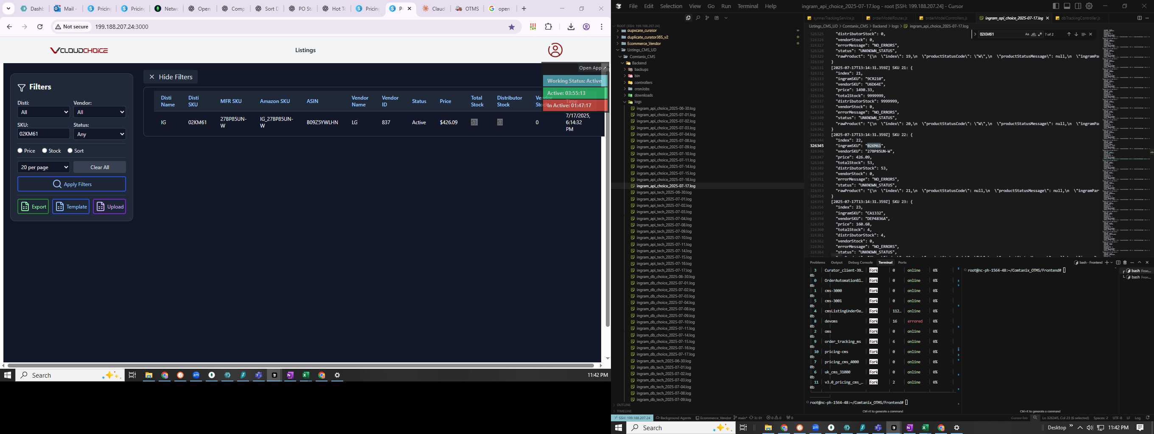Collapse the logs folder
The height and width of the screenshot is (434, 1154).
[638, 102]
